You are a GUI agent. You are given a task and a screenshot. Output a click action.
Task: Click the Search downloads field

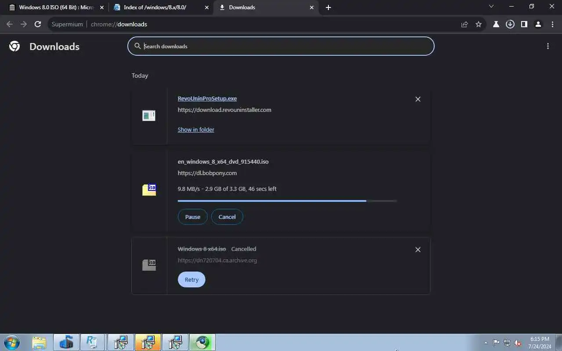(x=281, y=46)
